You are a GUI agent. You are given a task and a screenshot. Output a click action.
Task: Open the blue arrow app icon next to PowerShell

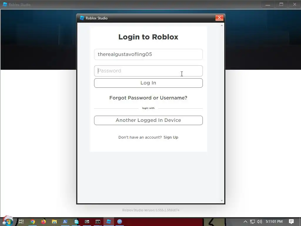pos(76,222)
